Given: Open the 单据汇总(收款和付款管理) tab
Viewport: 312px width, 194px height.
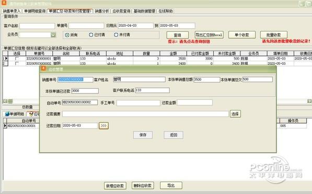Looking at the screenshot, I should pos(70,11).
